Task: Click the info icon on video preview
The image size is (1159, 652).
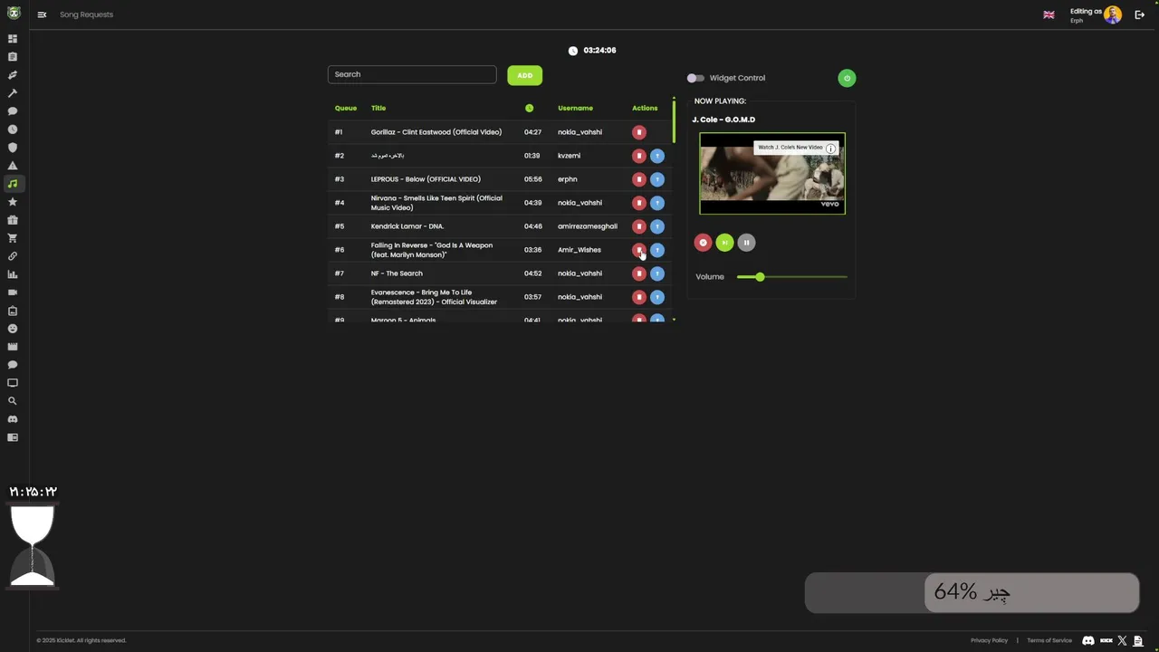Action: 830,149
